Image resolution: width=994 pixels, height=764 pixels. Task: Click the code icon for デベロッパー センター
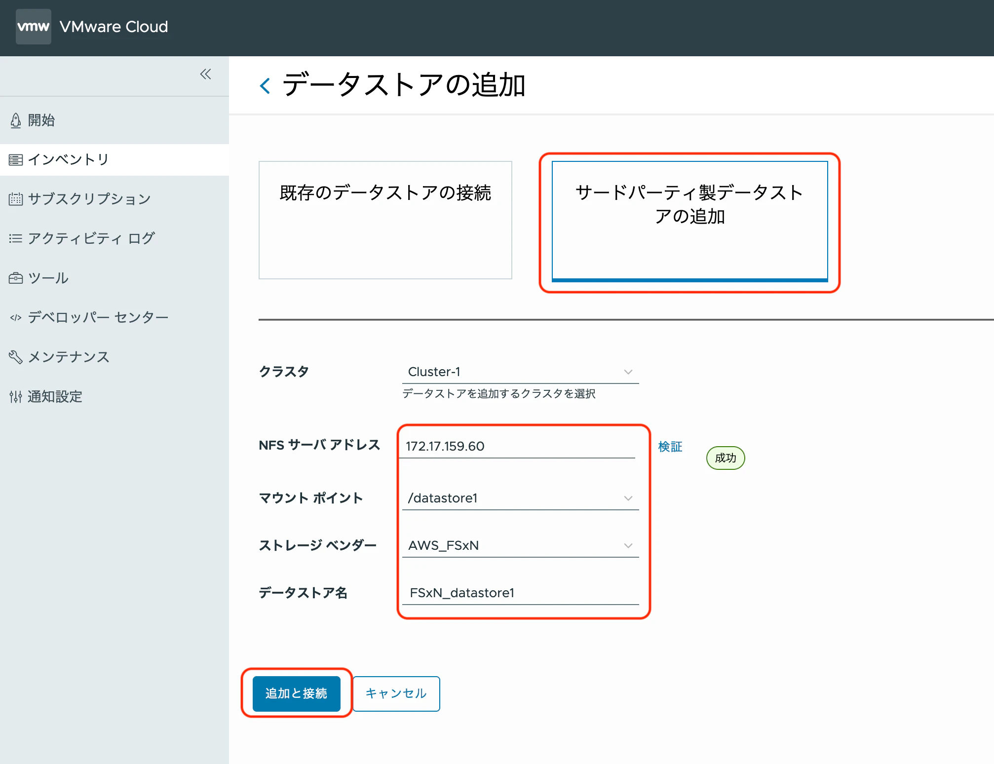(x=16, y=318)
